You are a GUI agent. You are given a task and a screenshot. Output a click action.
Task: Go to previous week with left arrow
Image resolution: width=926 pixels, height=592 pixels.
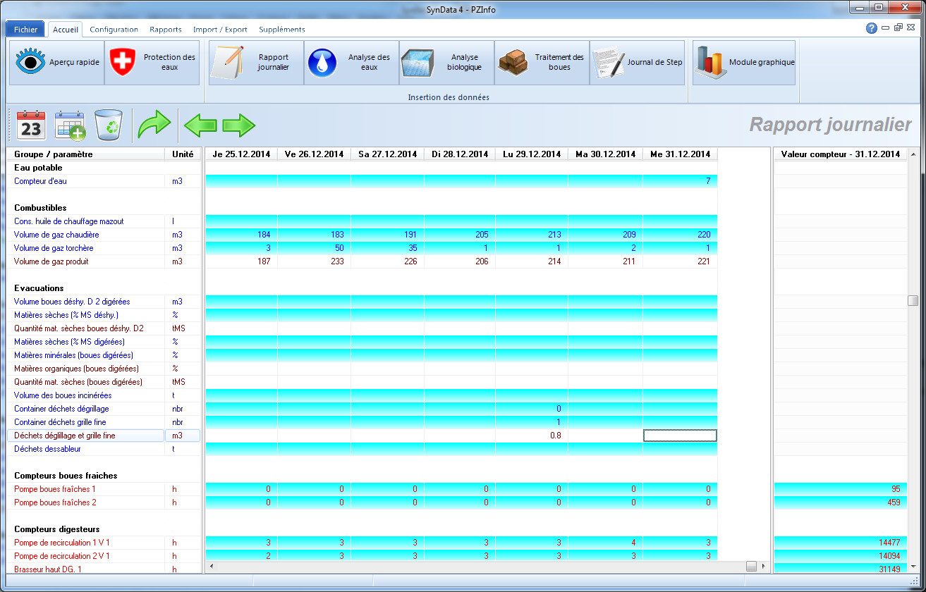[x=200, y=126]
